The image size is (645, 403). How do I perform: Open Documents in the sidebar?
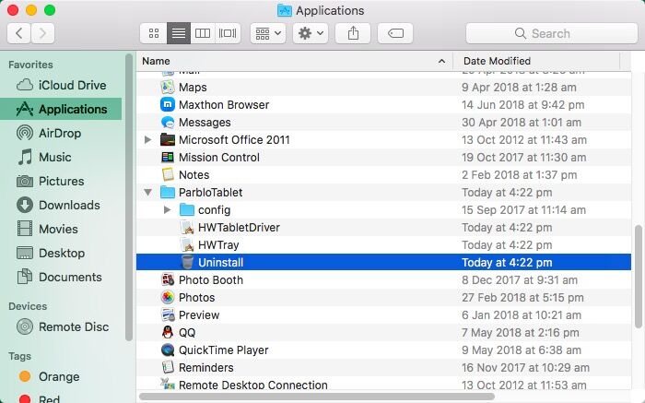[x=59, y=277]
